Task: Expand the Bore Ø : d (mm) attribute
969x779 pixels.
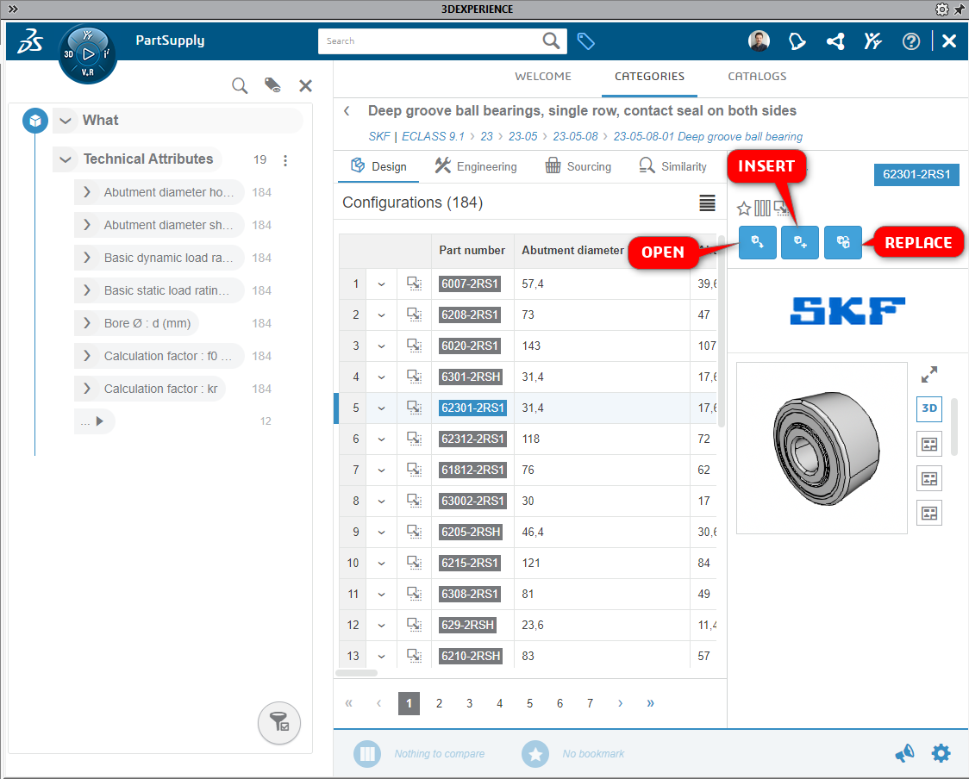Action: (x=86, y=323)
